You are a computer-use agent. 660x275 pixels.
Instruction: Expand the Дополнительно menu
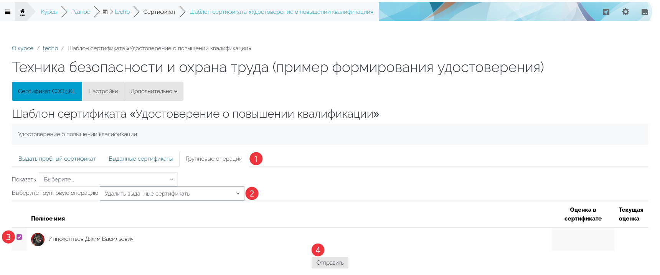coord(153,91)
